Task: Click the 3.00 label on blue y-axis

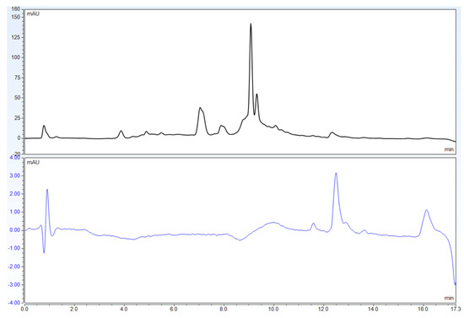Action: coord(15,175)
